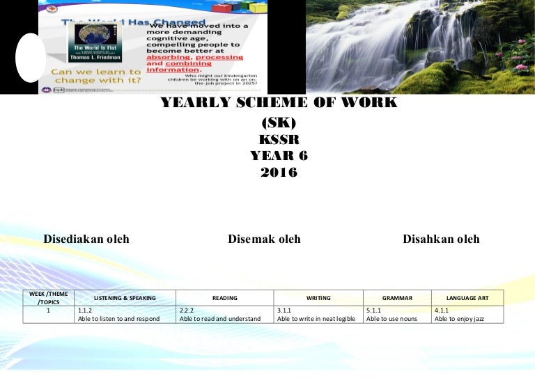Click the white oval shape on the left
The height and width of the screenshot is (378, 535).
pyautogui.click(x=30, y=56)
